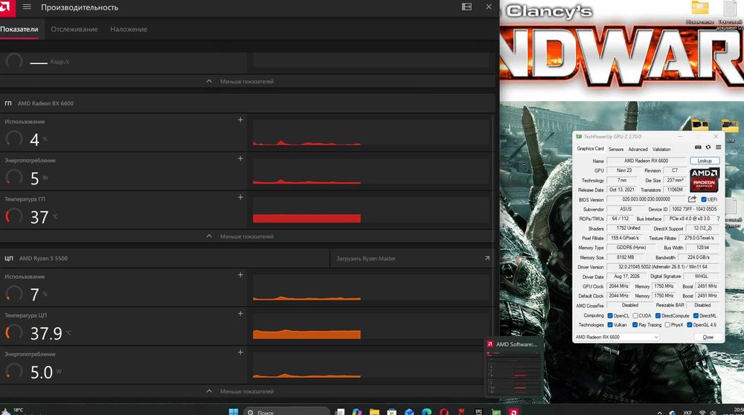The width and height of the screenshot is (744, 415).
Task: Click plus icon for CPU Использование row
Action: click(240, 275)
